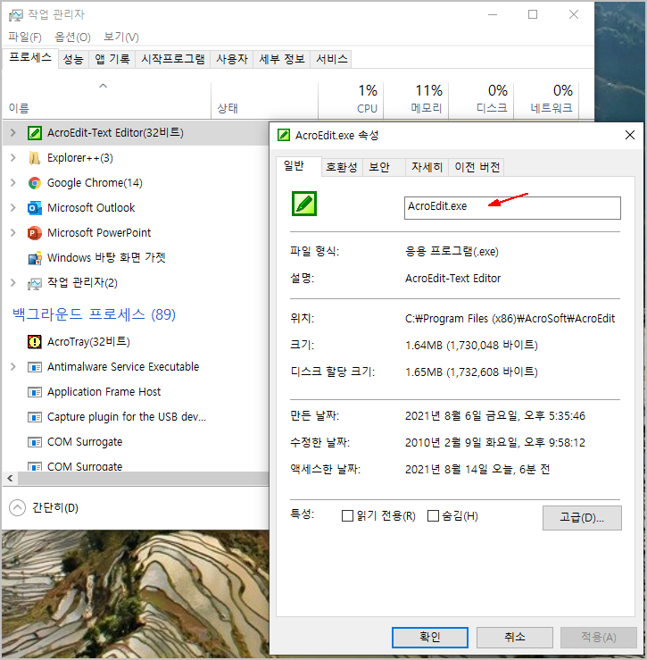Open the 옵션(O) menu

click(x=72, y=37)
